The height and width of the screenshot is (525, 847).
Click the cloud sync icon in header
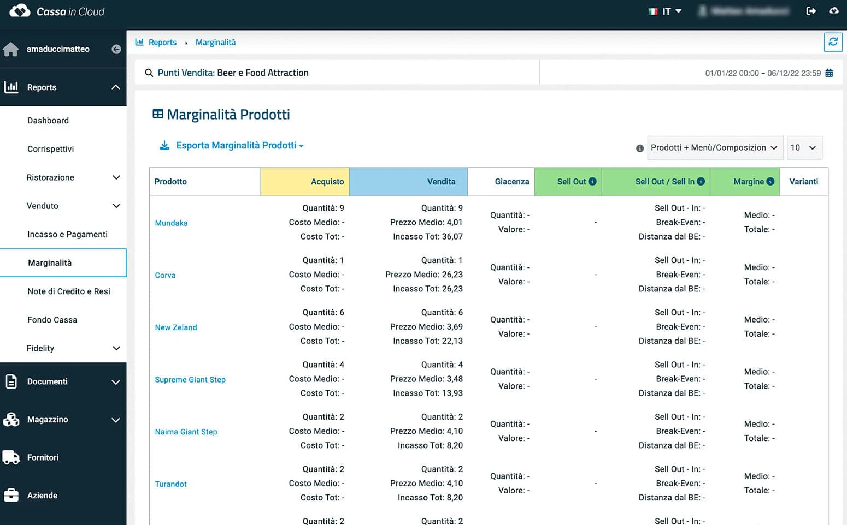834,11
